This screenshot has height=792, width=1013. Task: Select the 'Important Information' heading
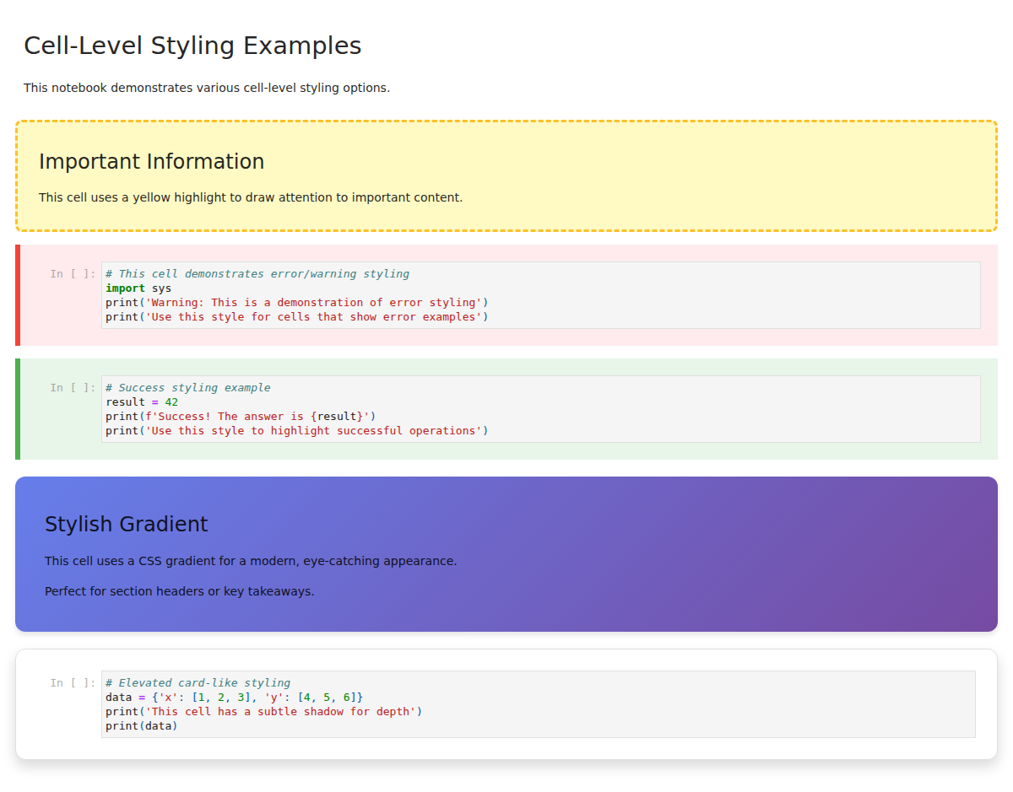point(151,162)
